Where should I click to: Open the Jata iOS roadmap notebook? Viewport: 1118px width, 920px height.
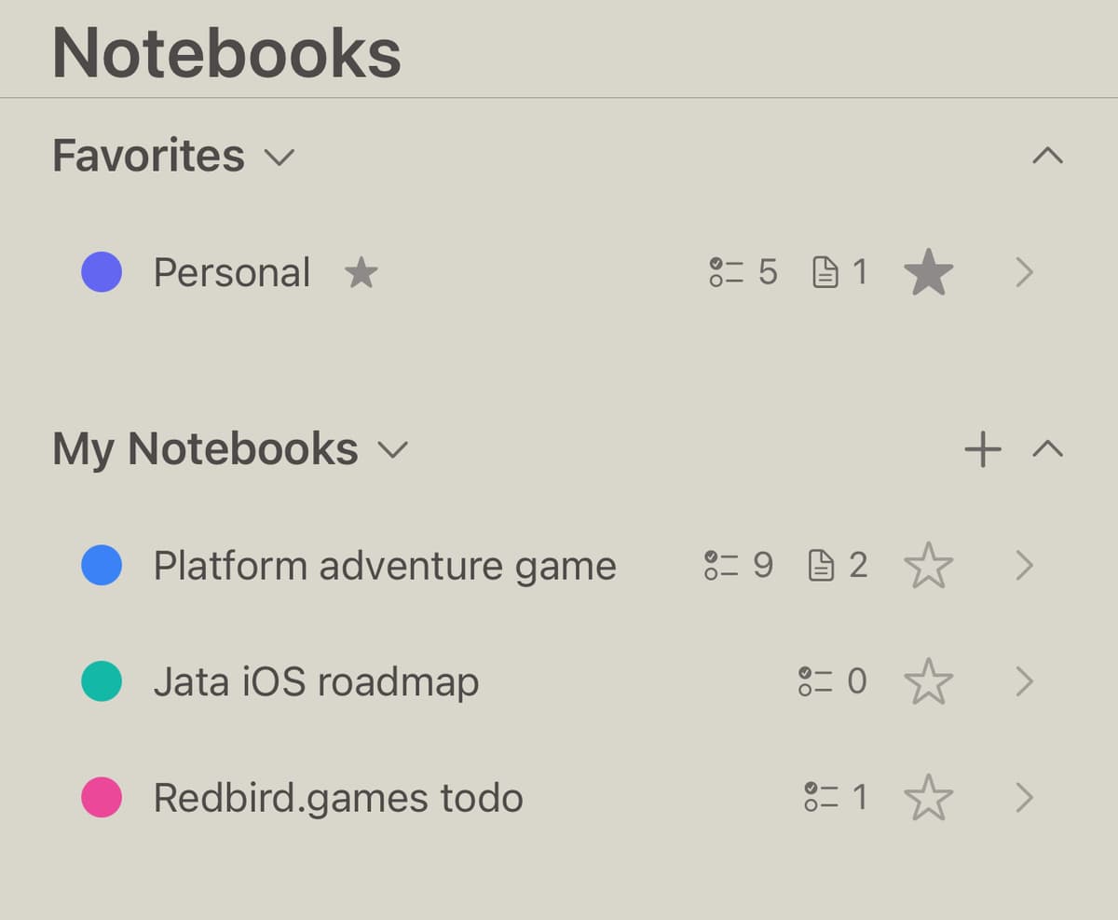(x=1025, y=681)
